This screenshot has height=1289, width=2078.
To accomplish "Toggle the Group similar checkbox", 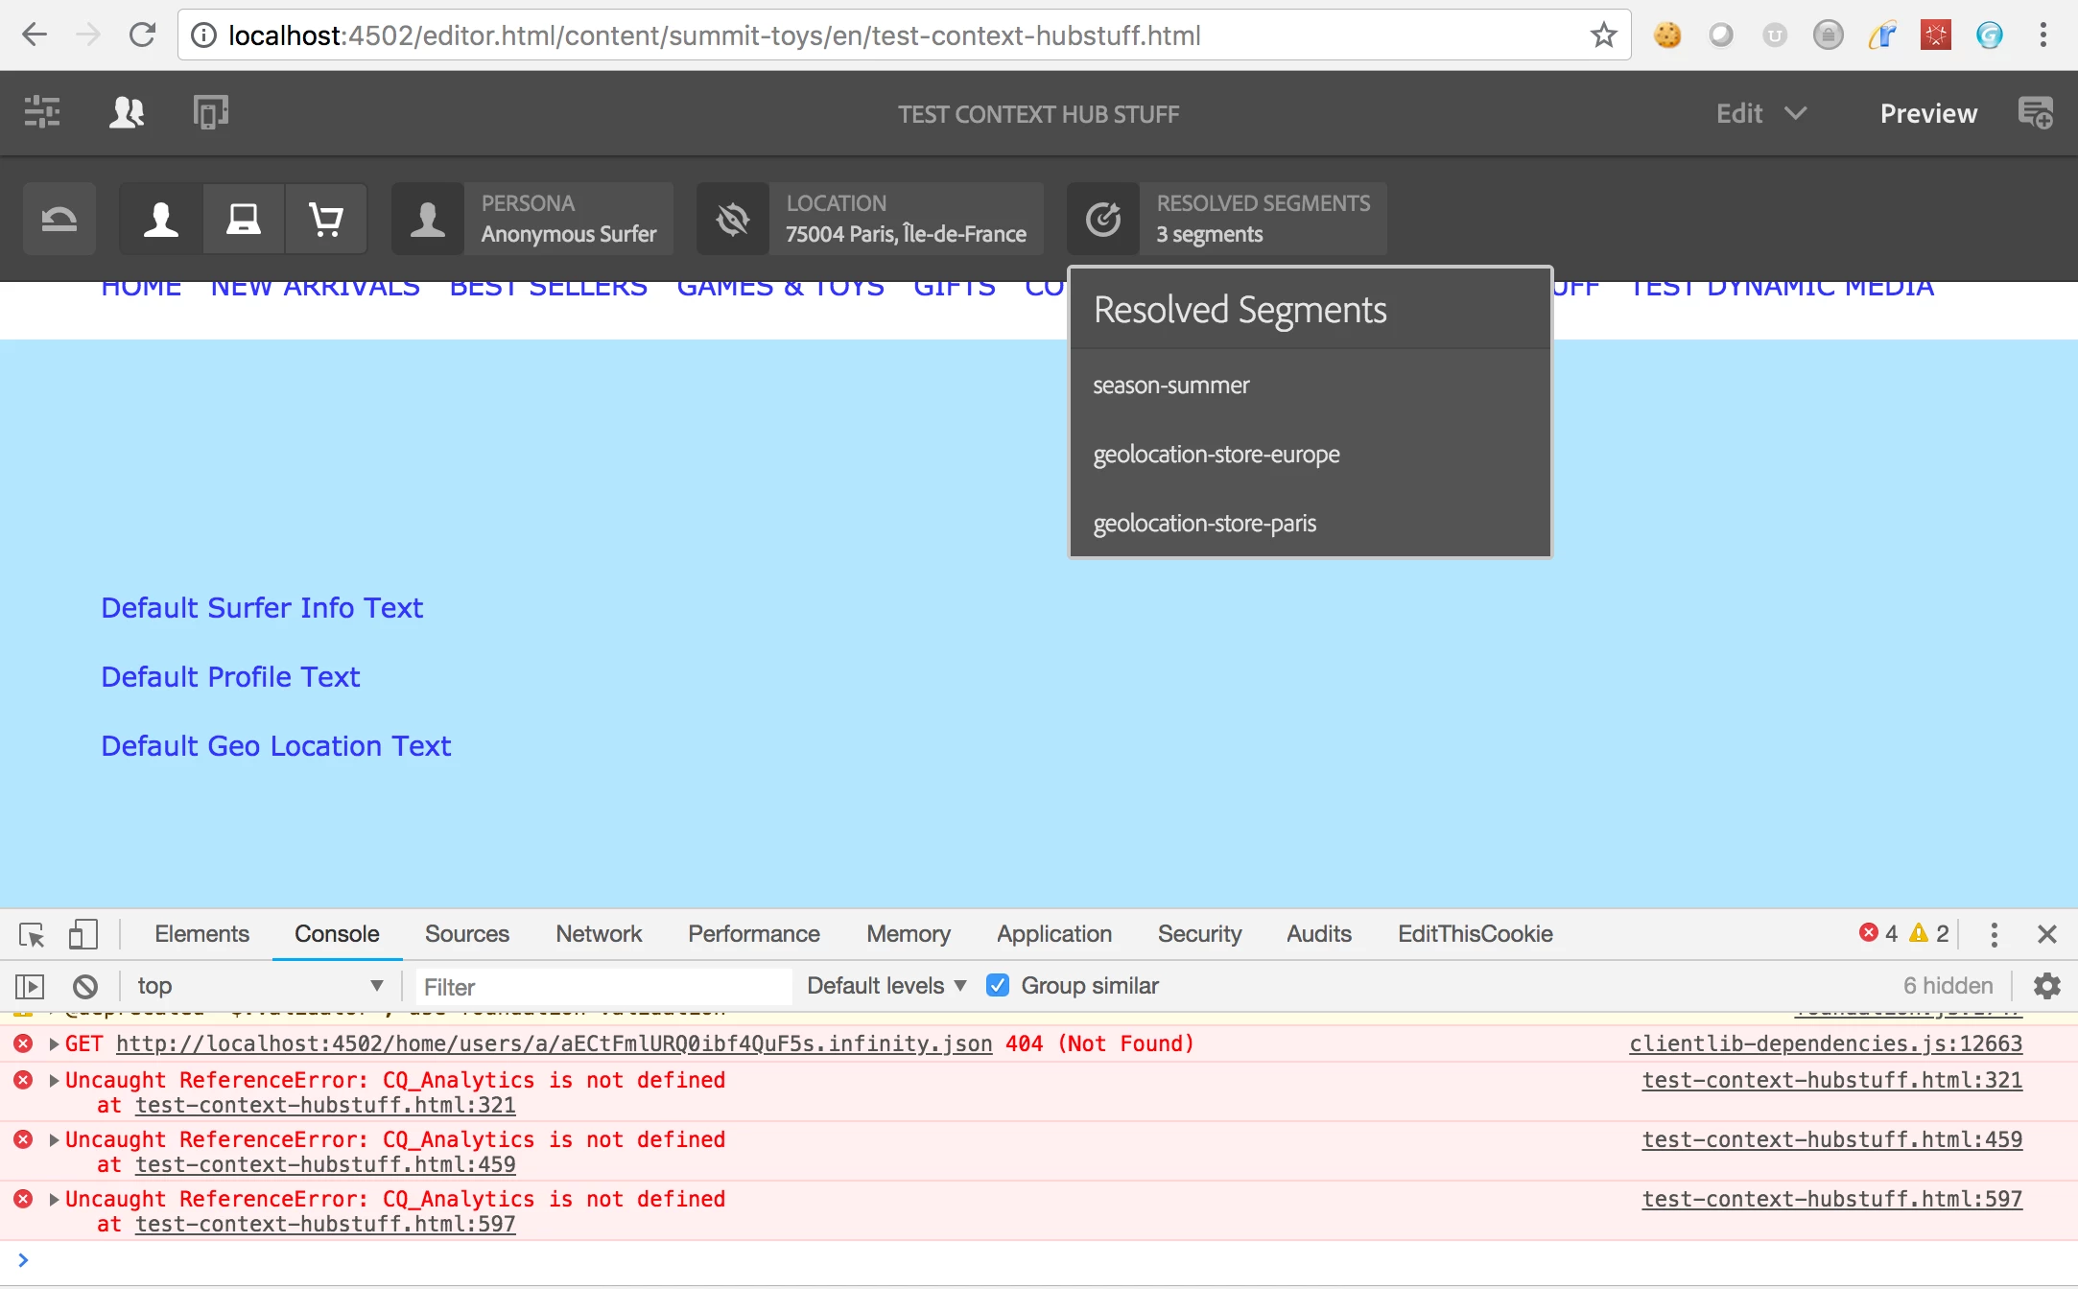I will 998,986.
